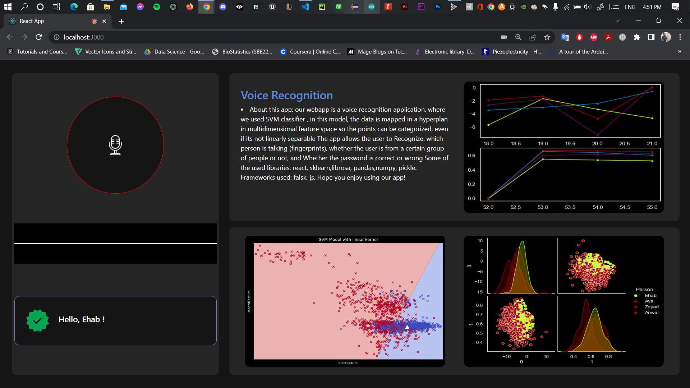Viewport: 690px width, 388px height.
Task: Click the Chrome profile avatar picture
Action: [667, 37]
